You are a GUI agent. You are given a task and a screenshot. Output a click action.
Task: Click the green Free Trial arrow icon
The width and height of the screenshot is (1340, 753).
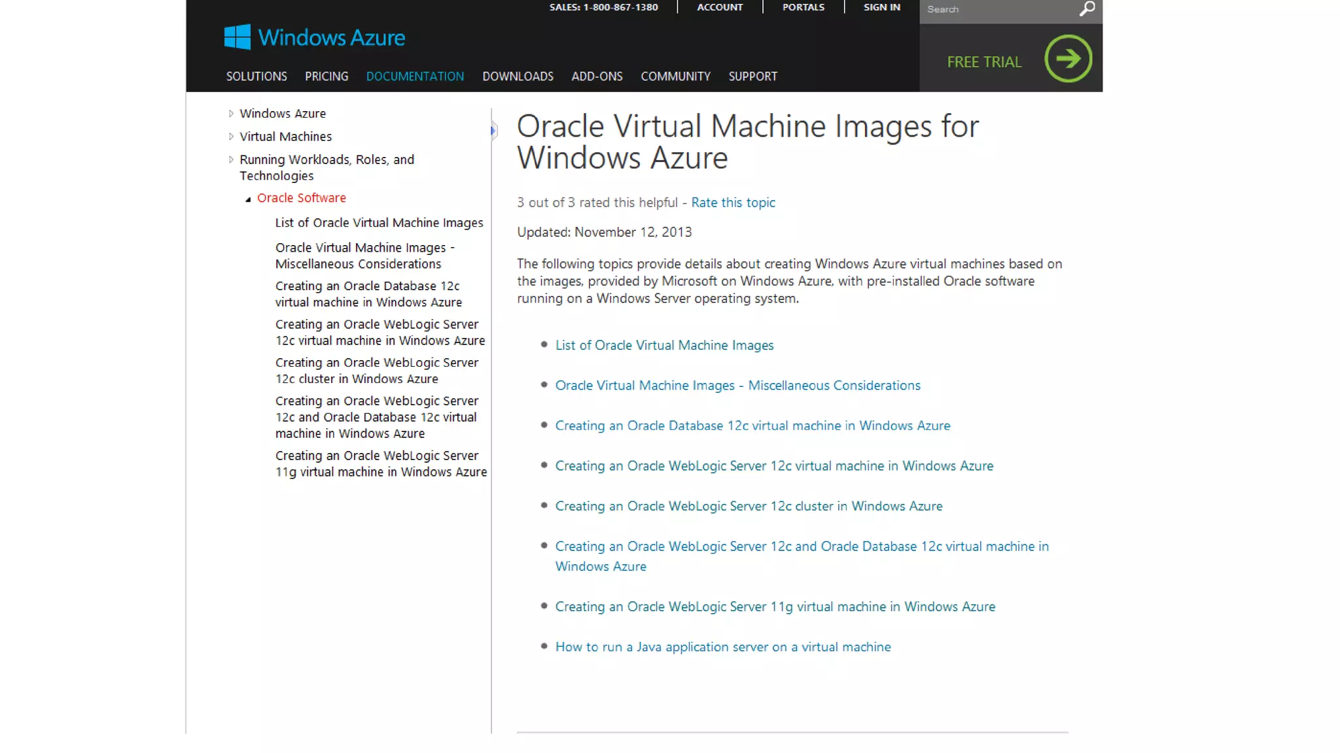pyautogui.click(x=1068, y=59)
